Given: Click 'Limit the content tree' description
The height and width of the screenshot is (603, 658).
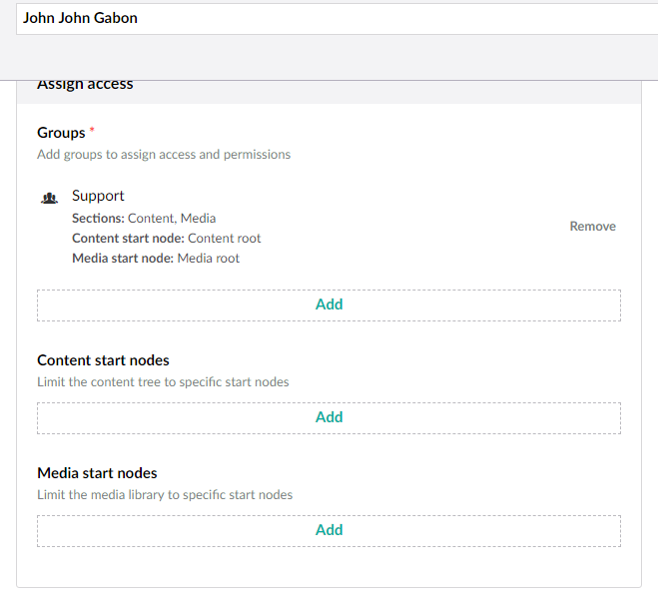Looking at the screenshot, I should 163,381.
